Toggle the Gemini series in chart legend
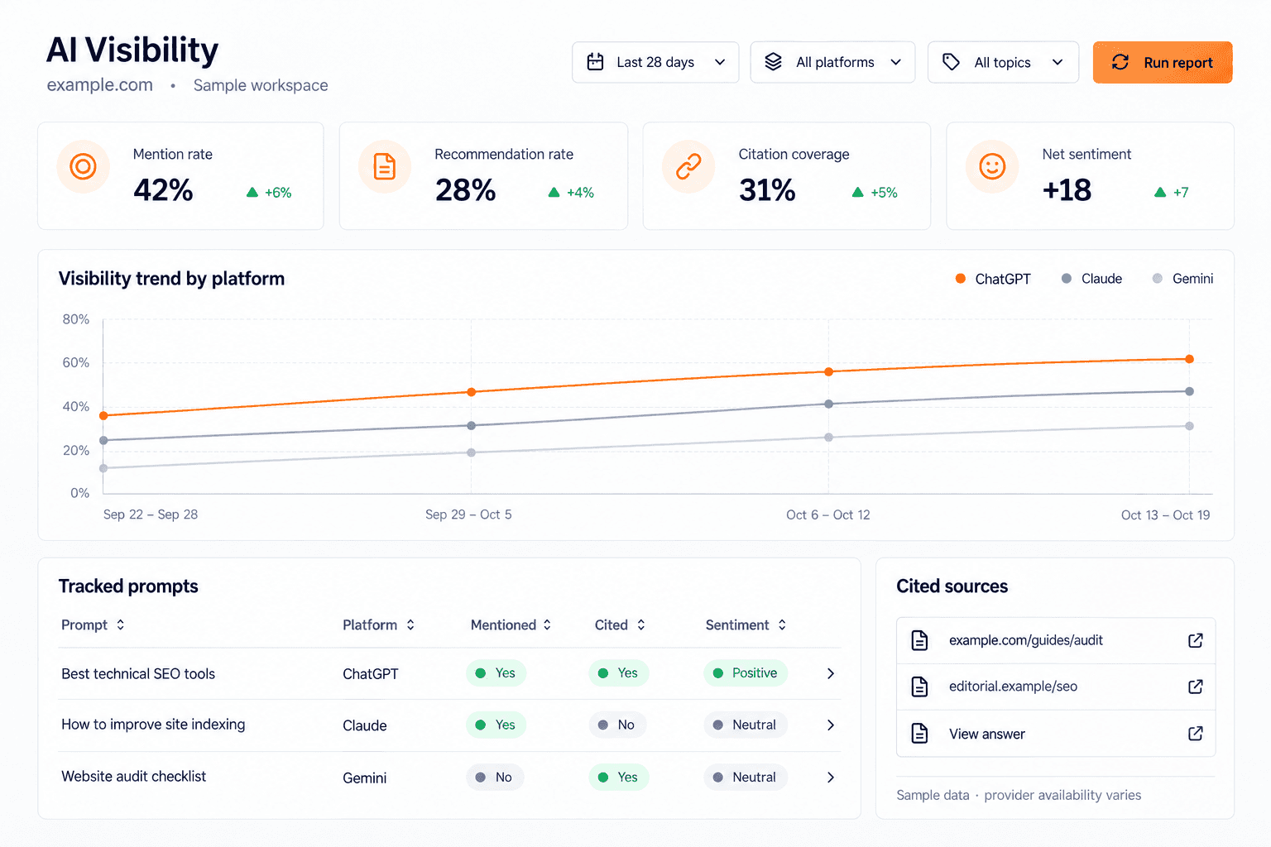Image resolution: width=1271 pixels, height=847 pixels. pos(1182,279)
